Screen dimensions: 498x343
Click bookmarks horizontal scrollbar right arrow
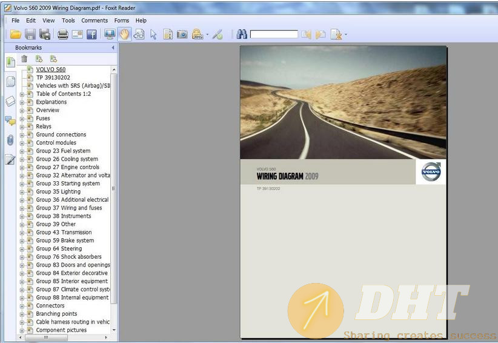pos(107,338)
